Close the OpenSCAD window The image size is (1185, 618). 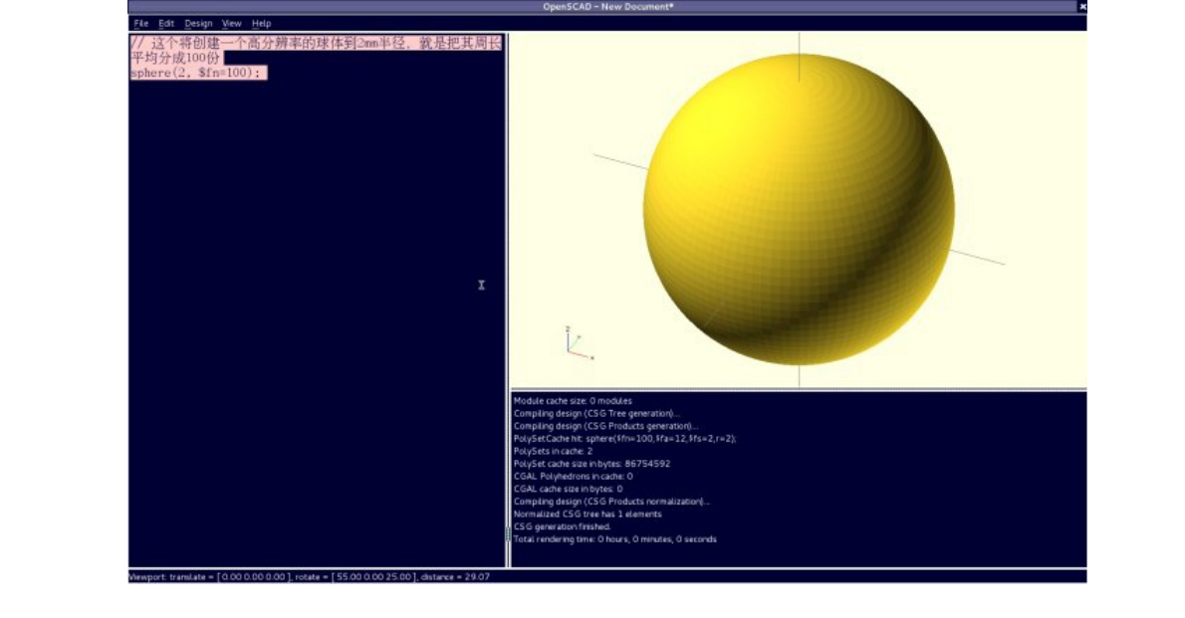1082,6
